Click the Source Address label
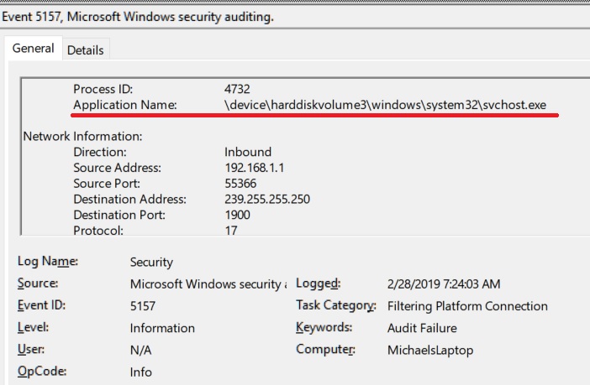 point(117,168)
